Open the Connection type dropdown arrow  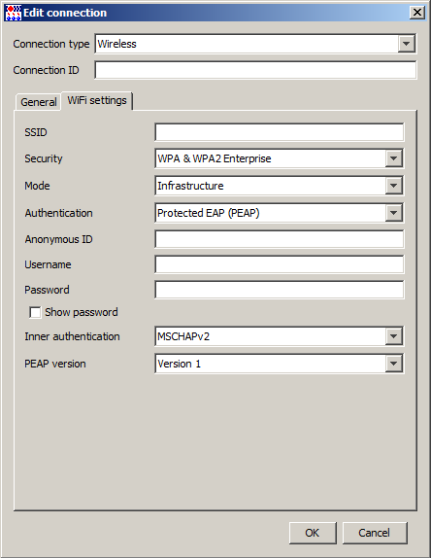point(406,44)
